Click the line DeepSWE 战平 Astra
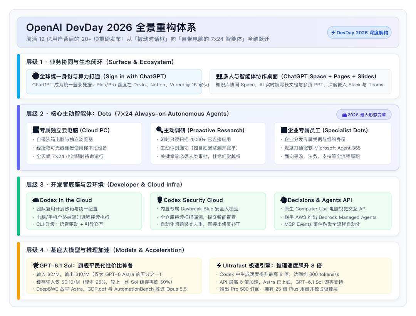416x316 pixels. coord(109,289)
